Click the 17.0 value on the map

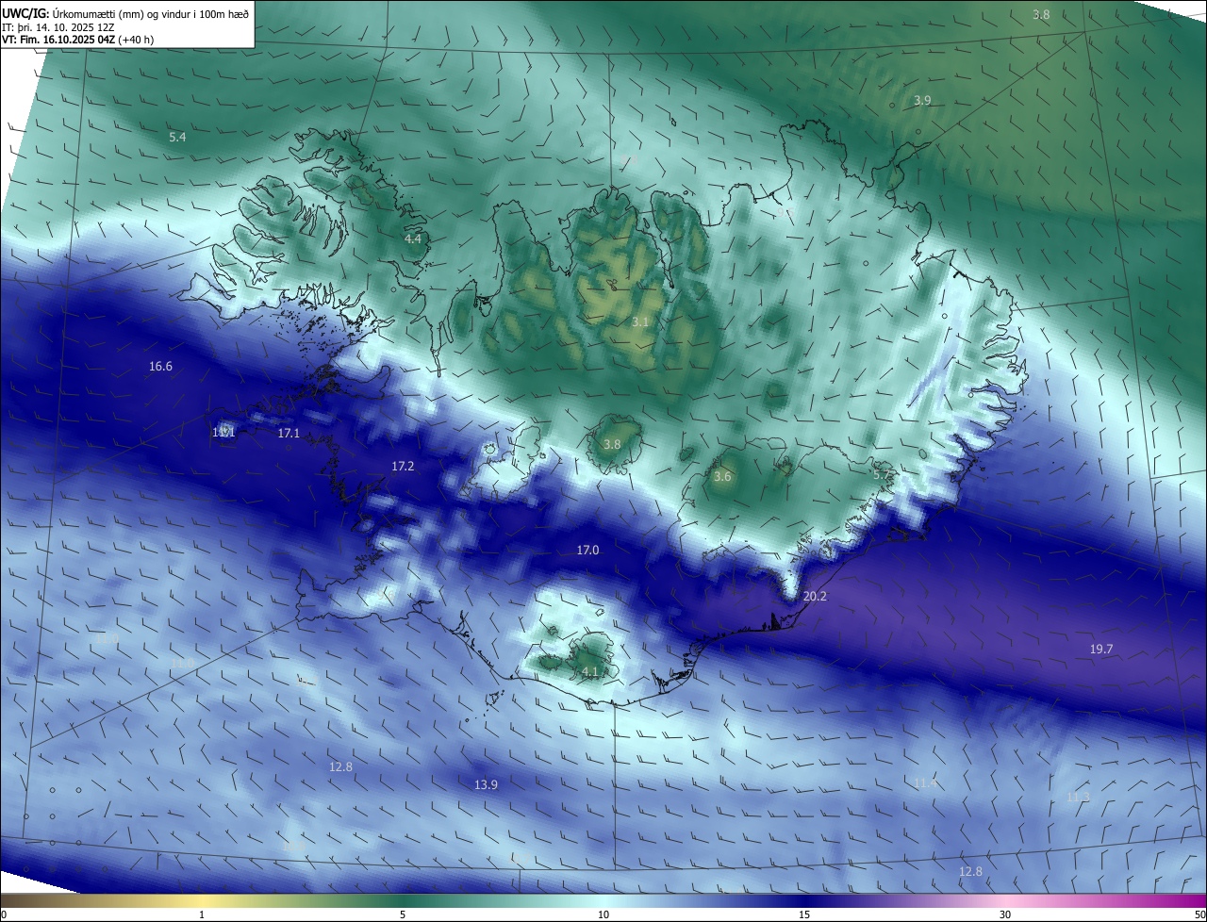pyautogui.click(x=587, y=550)
